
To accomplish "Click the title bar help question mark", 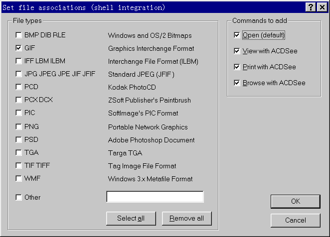I will (311, 7).
